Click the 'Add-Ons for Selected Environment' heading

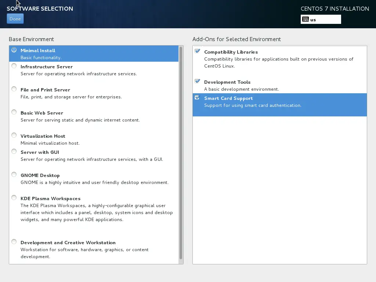coord(236,39)
